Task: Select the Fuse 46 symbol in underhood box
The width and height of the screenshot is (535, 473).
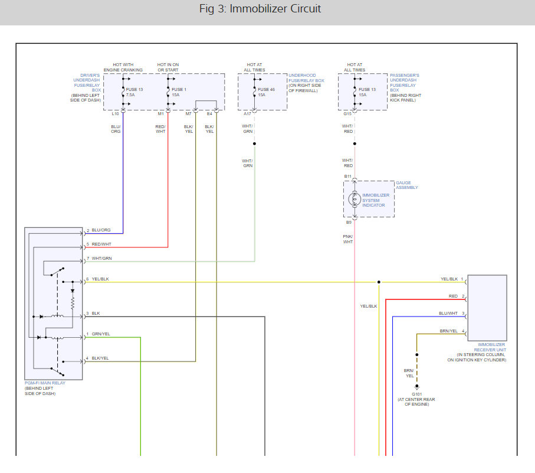Action: 255,92
